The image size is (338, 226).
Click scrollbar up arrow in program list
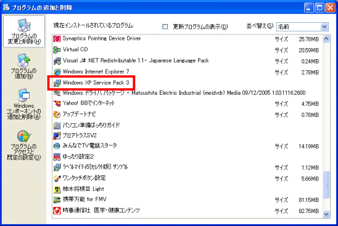326,39
